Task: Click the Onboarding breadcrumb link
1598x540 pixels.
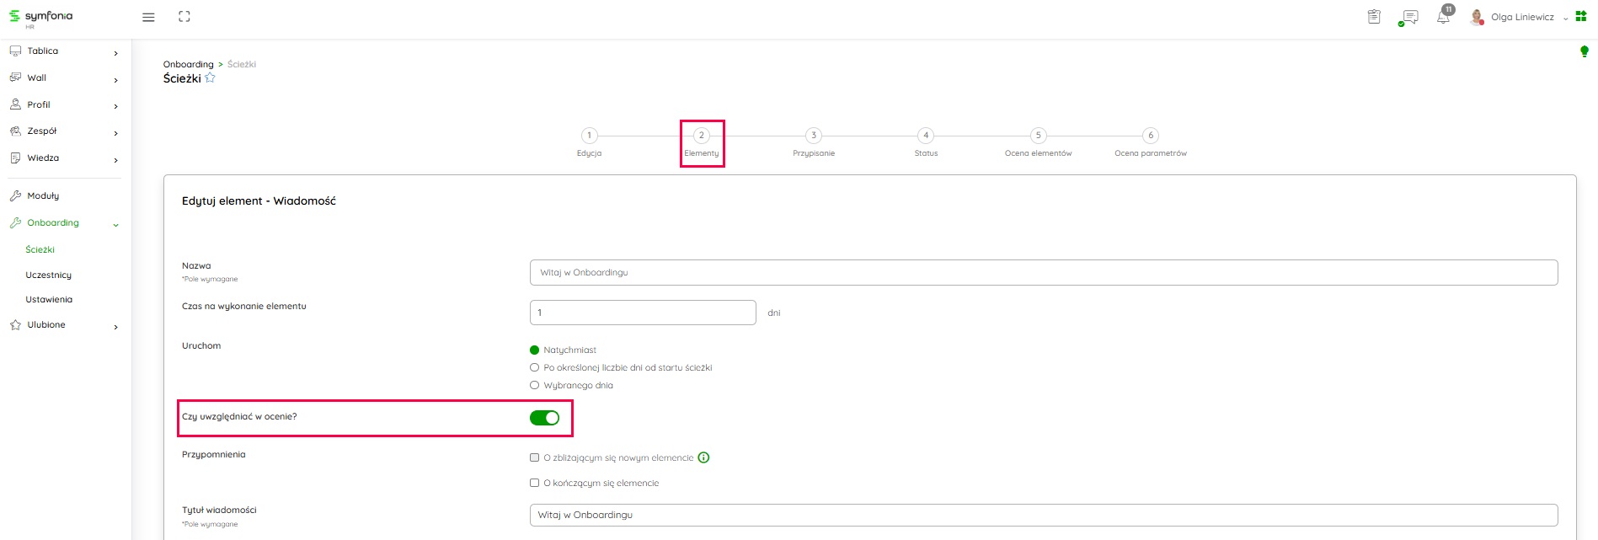Action: click(188, 64)
